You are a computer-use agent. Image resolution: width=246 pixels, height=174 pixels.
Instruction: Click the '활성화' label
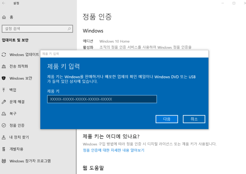tap(88, 47)
